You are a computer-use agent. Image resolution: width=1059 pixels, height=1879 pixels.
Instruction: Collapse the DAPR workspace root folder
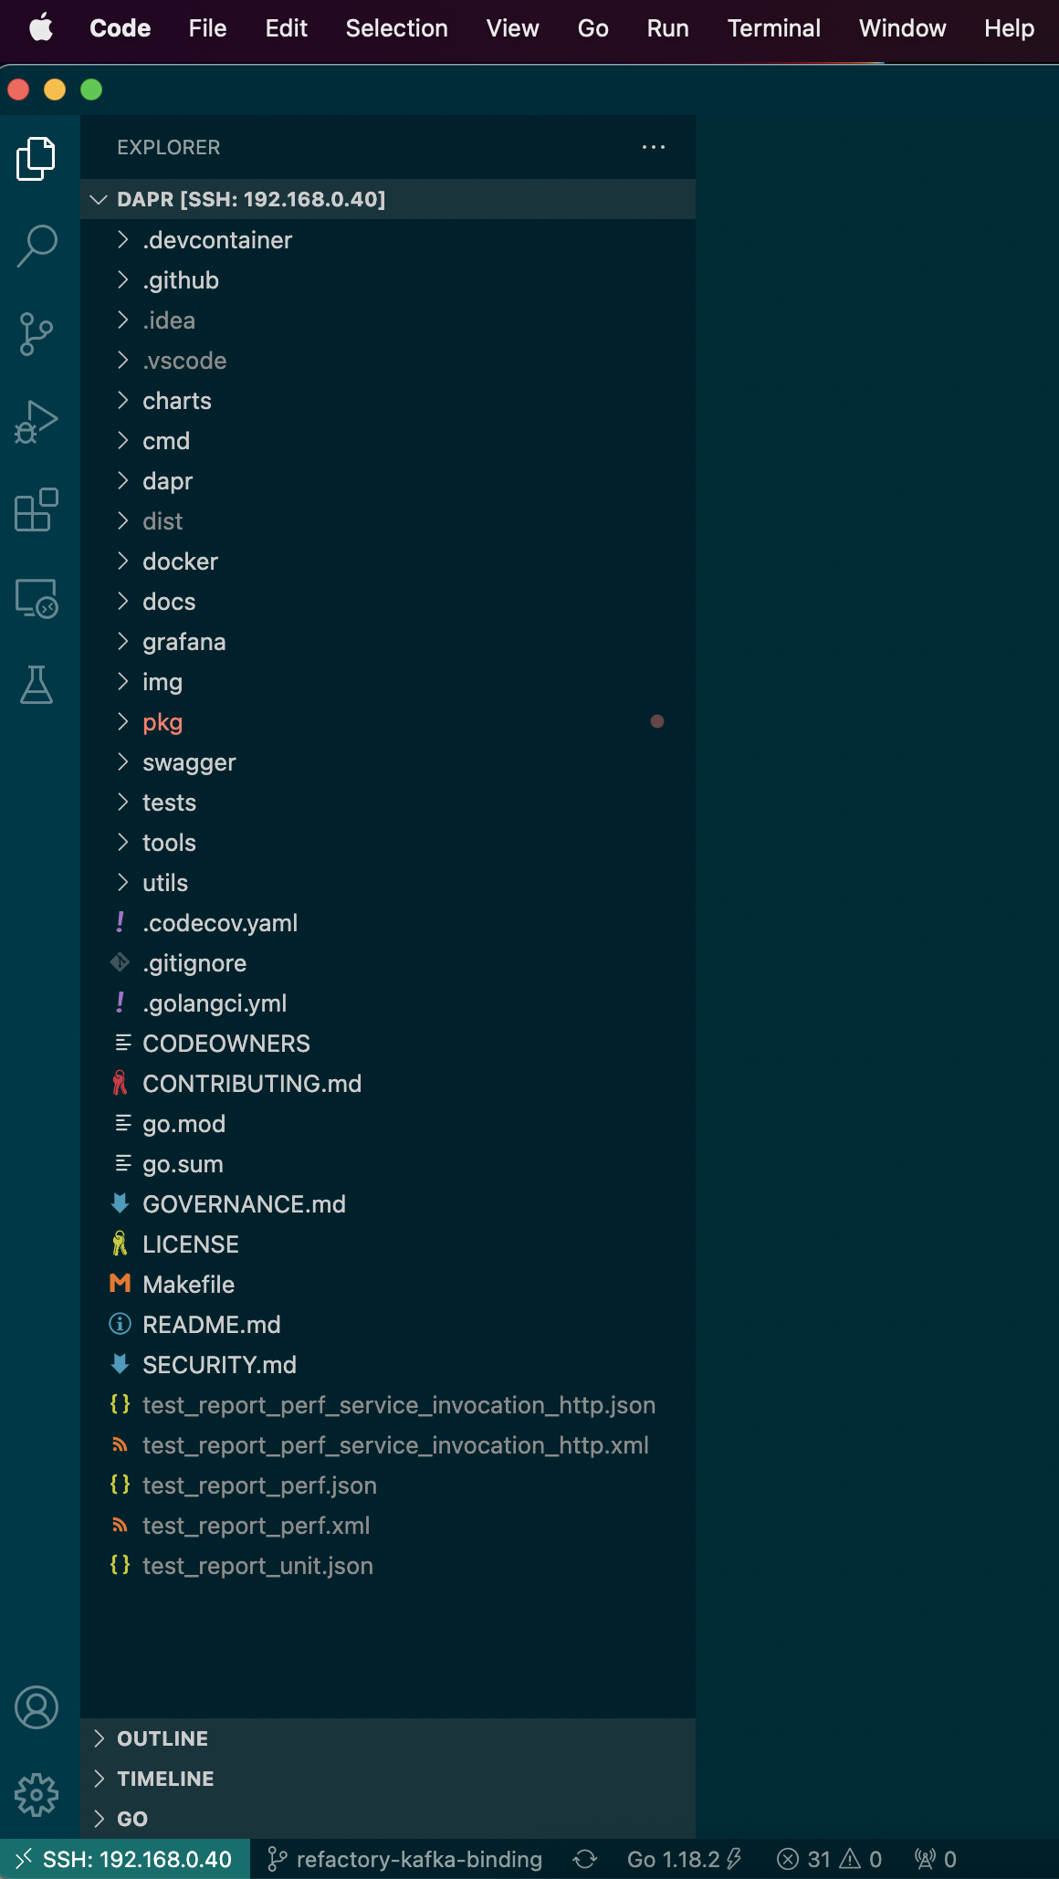pyautogui.click(x=388, y=199)
